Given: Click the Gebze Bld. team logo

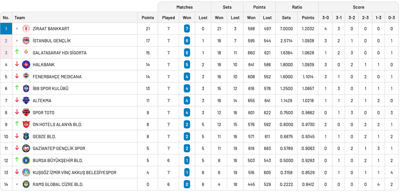Looking at the screenshot, I should tap(26, 137).
